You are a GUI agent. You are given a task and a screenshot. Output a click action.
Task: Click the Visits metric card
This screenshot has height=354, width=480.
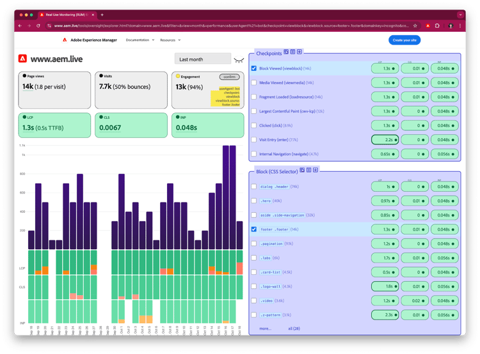click(x=131, y=90)
